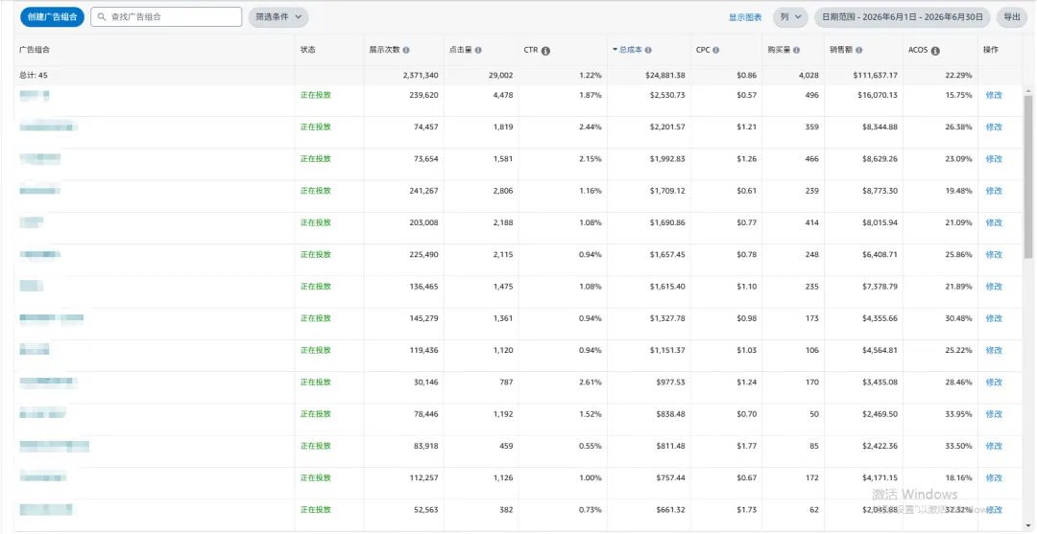Sort by the 总成本 column header

tap(631, 50)
